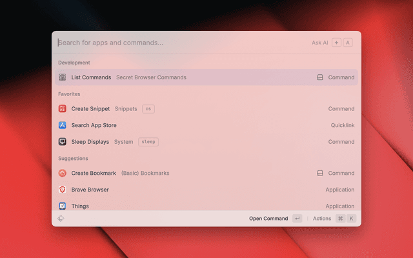
Task: Click the command key symbol
Action: click(x=340, y=218)
